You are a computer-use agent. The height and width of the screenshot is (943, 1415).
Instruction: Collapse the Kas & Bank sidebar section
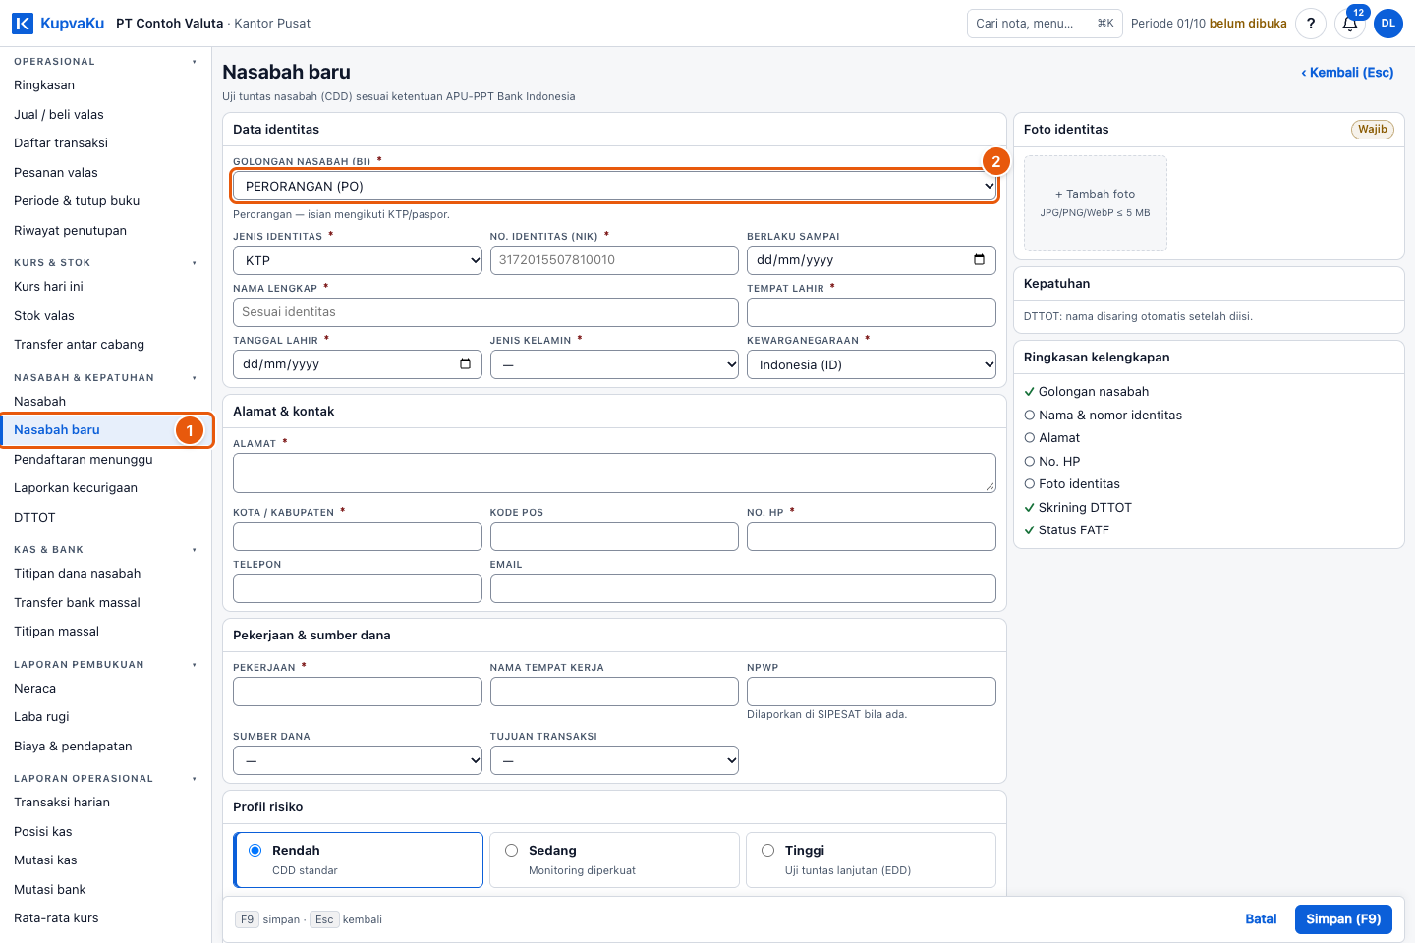[x=105, y=550]
